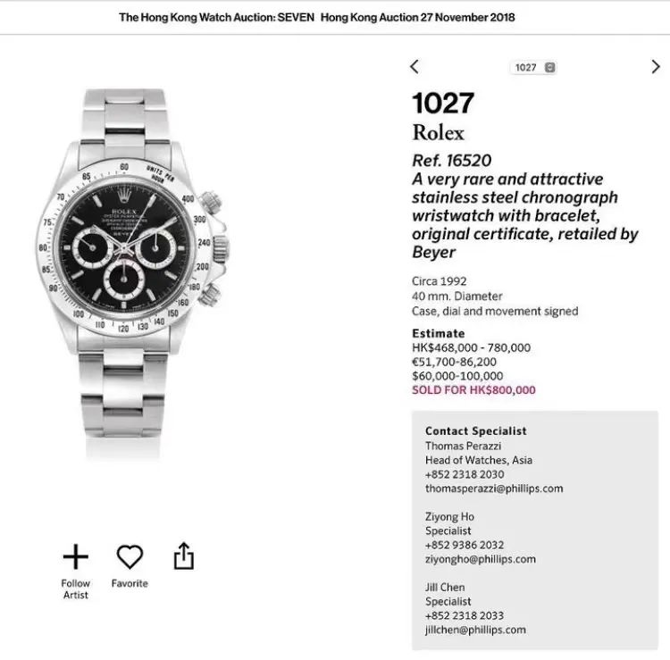Favorite this lot with the heart icon
Viewport: 670px width, 660px height.
(130, 557)
